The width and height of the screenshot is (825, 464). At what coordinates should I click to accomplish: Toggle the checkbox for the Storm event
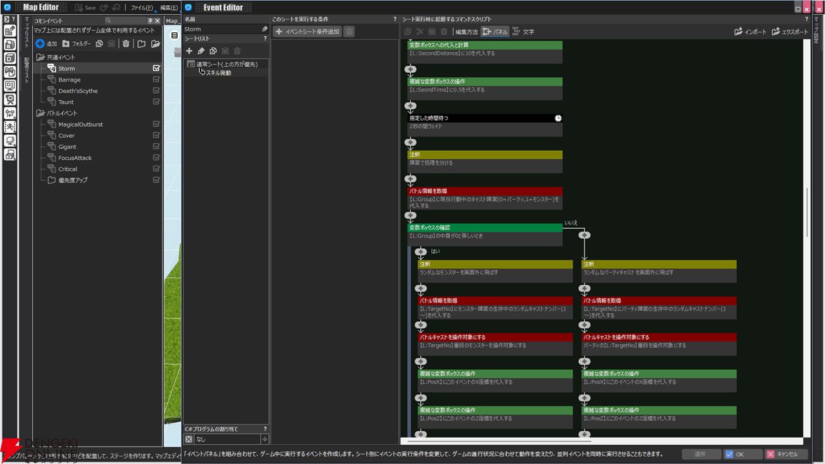[157, 68]
